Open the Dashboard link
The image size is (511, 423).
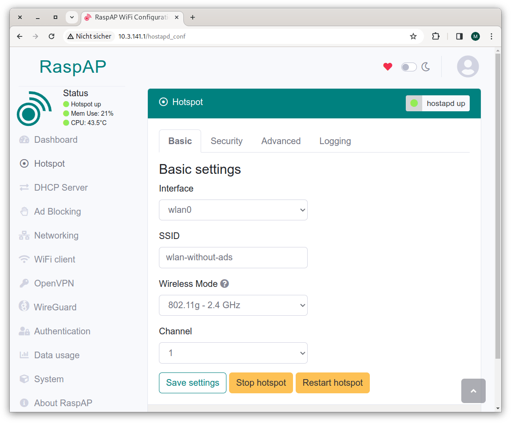56,140
